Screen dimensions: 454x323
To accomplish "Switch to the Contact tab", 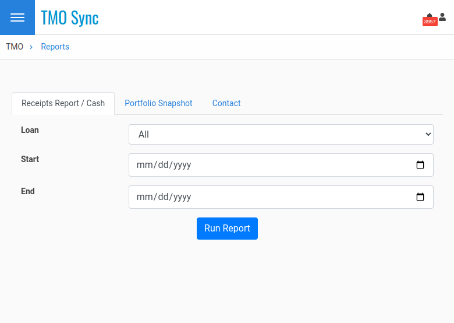I will pos(226,103).
